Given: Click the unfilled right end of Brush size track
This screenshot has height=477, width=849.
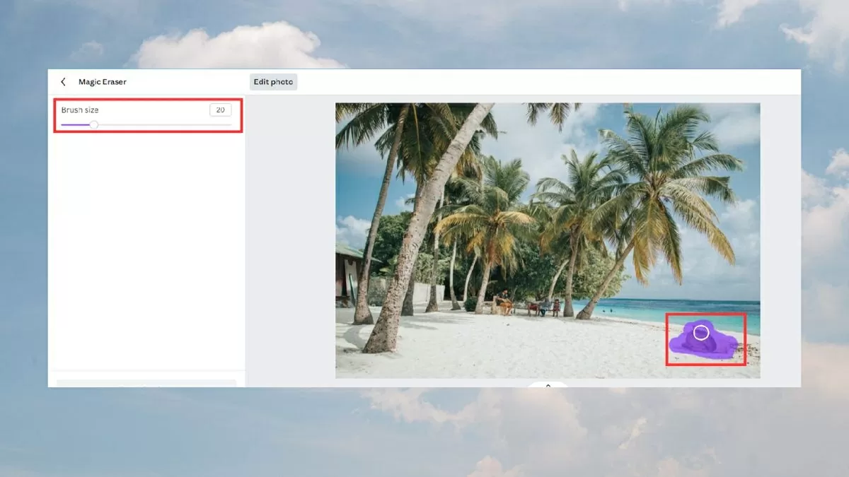Looking at the screenshot, I should (212, 125).
